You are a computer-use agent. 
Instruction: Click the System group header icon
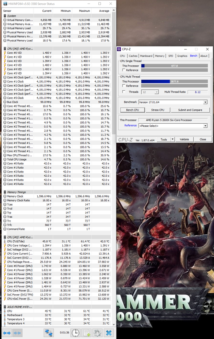tap(5, 16)
